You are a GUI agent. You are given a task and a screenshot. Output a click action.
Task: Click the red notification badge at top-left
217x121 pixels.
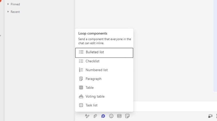1,1
